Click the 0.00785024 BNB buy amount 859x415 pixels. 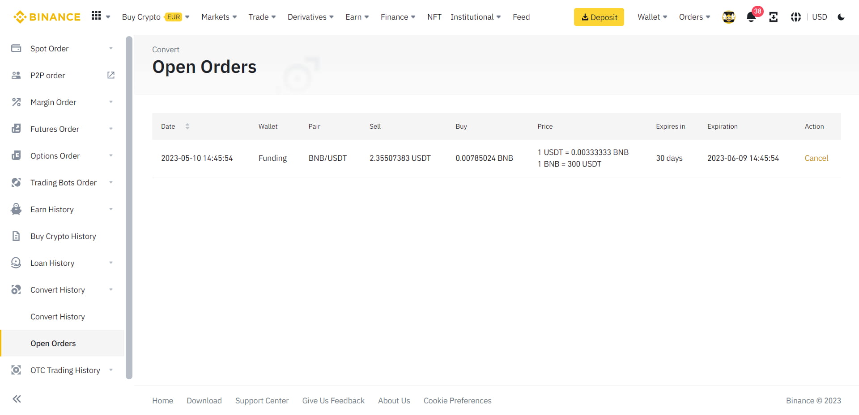[x=484, y=158]
